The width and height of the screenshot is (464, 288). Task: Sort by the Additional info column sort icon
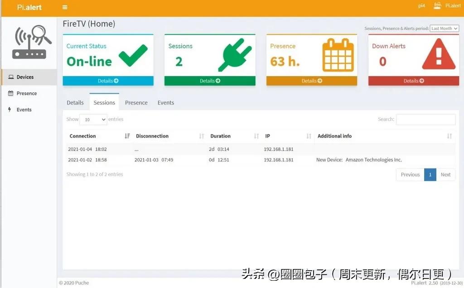(x=449, y=136)
